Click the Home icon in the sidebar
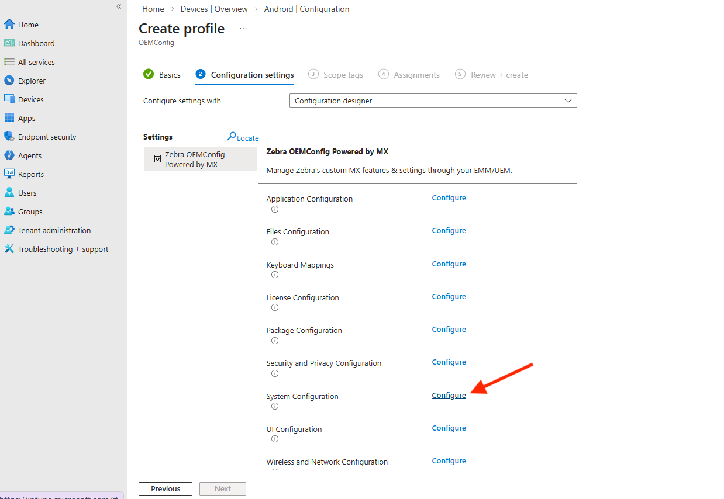Image resolution: width=724 pixels, height=499 pixels. coord(9,25)
